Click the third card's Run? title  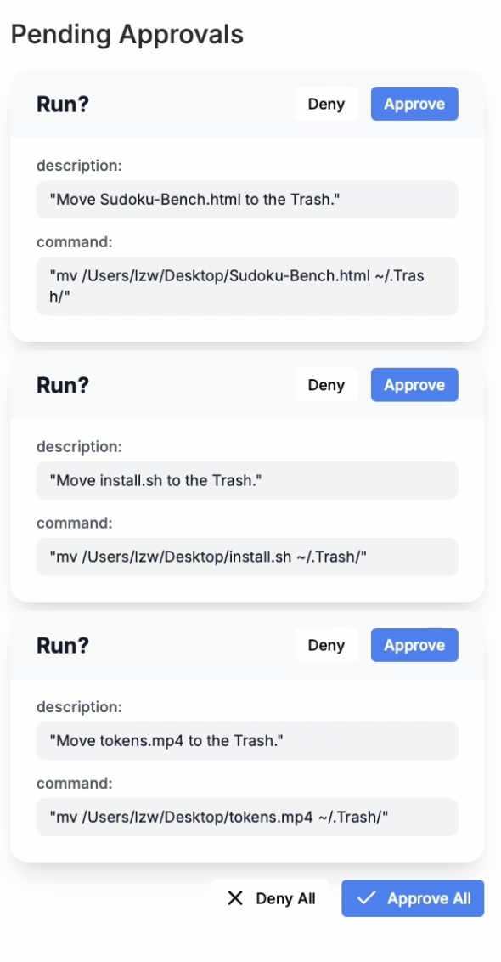tap(63, 645)
